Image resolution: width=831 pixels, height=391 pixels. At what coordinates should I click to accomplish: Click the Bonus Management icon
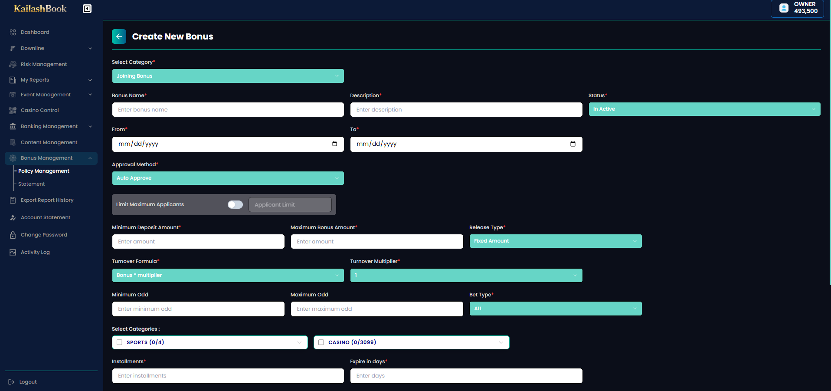pos(13,158)
